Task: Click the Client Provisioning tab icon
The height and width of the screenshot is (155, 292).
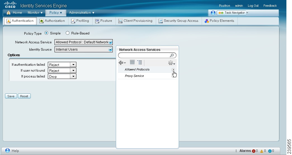Action: tap(121, 21)
